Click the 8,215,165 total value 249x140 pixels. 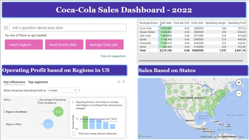click(166, 50)
